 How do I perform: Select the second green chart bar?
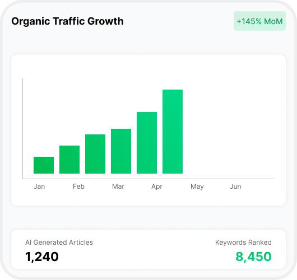[x=69, y=160]
